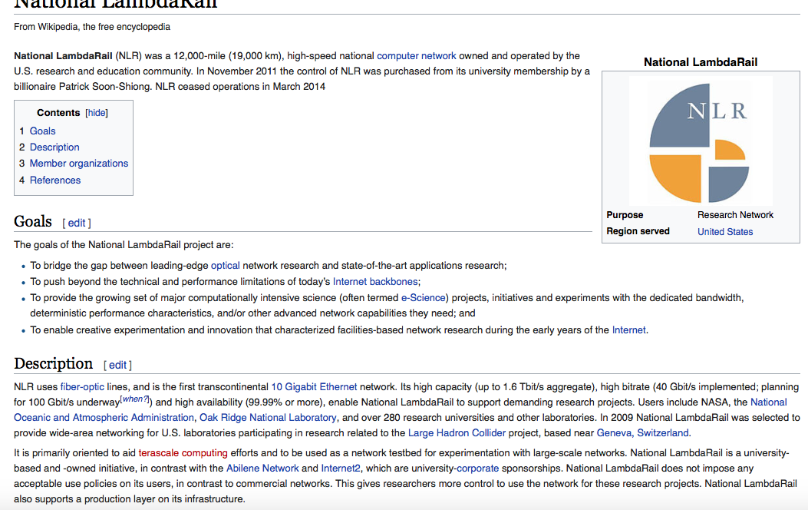Follow the United States link in infobox
808x510 pixels.
[x=724, y=232]
